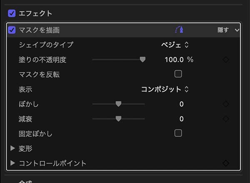
Task: Click the ぼかし value field showing 0
Action: pos(181,104)
